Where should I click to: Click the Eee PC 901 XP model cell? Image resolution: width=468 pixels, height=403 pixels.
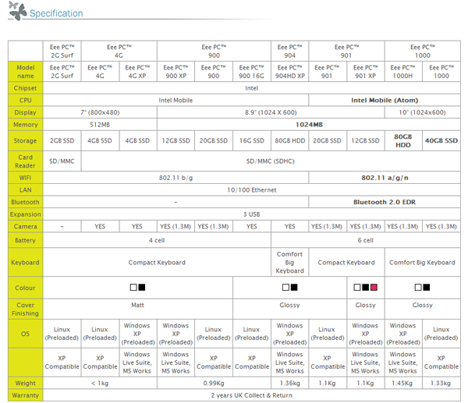tap(366, 72)
